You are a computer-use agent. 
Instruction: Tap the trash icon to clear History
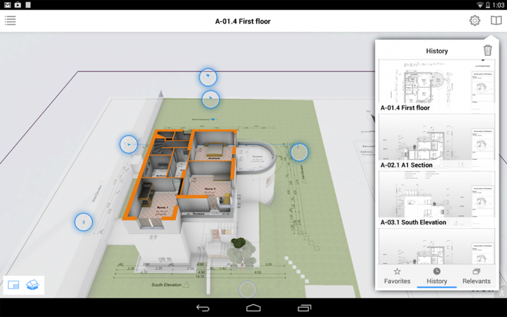[x=488, y=50]
